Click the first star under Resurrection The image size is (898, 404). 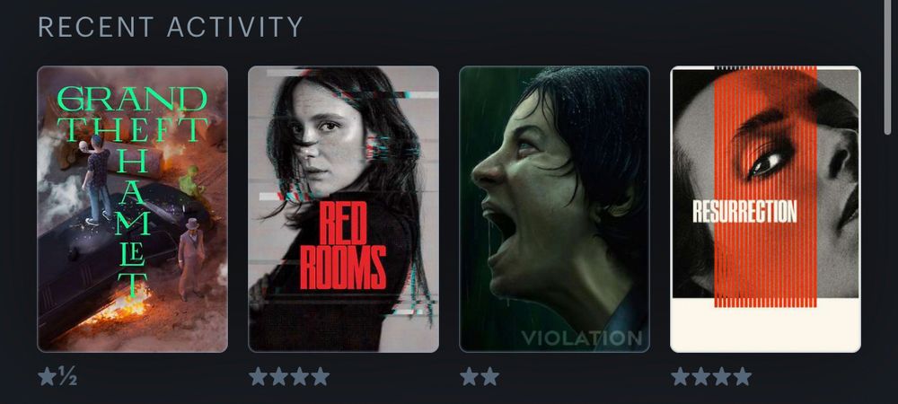(681, 376)
